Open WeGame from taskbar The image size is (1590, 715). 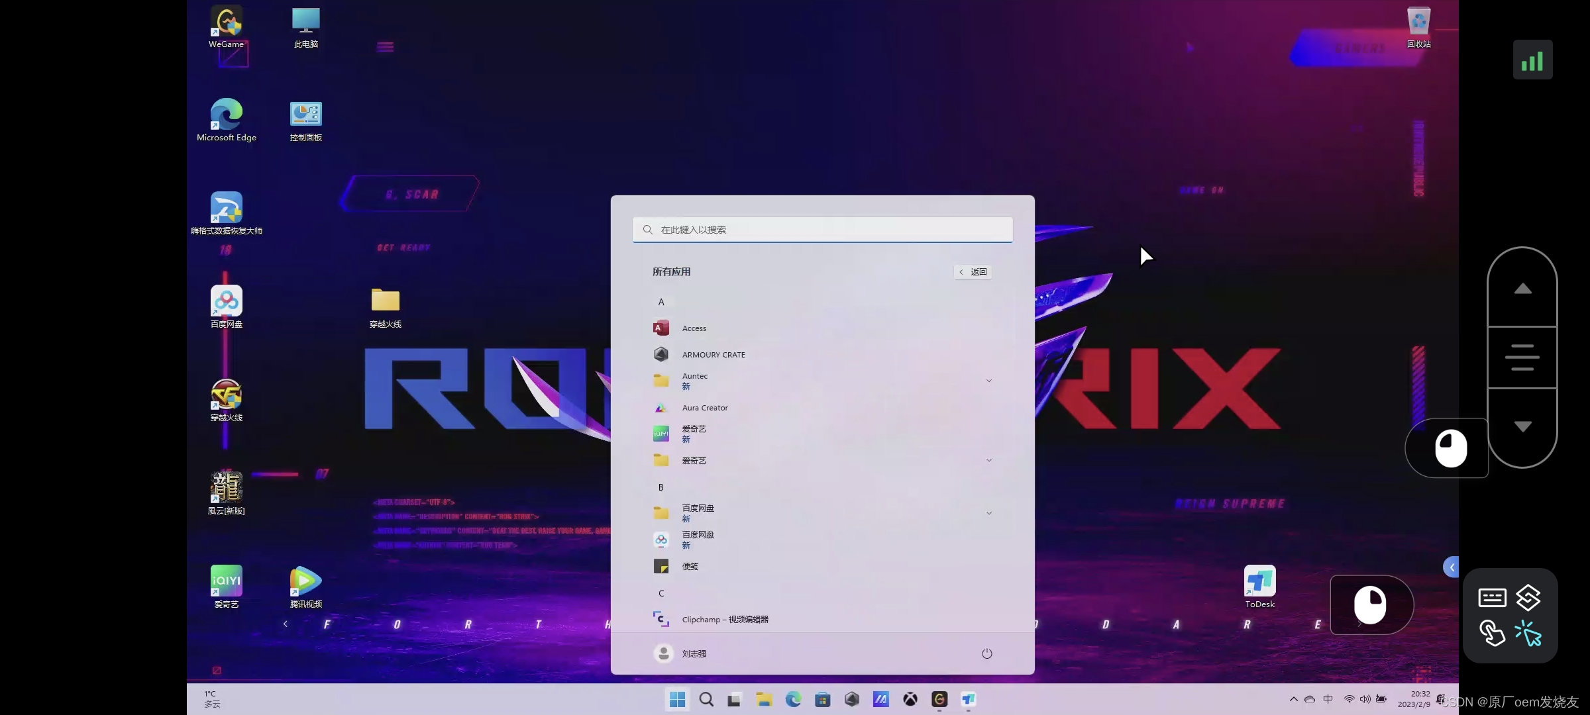coord(939,699)
